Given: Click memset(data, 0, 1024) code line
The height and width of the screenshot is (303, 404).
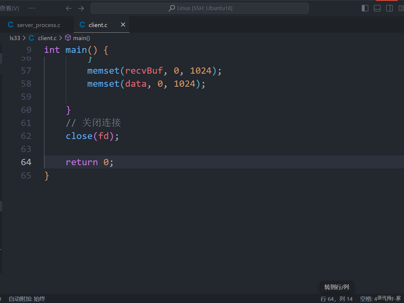Looking at the screenshot, I should pyautogui.click(x=146, y=84).
